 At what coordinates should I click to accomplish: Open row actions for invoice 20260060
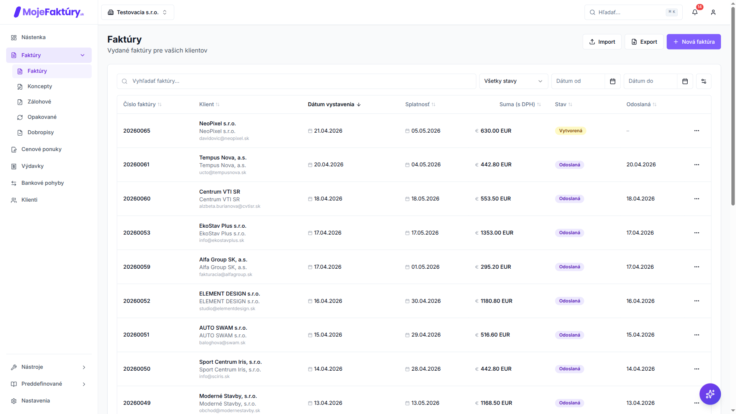(697, 199)
